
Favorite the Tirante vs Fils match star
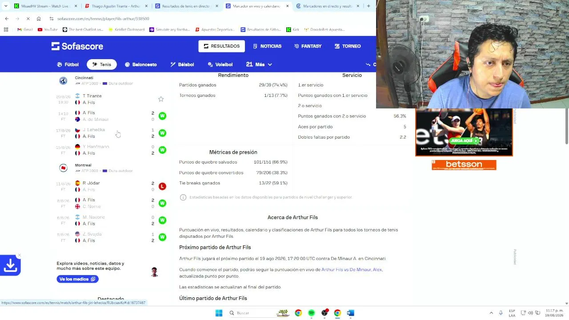tap(161, 99)
